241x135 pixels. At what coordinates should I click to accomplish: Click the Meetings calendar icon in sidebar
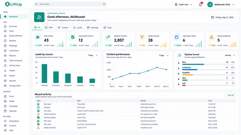(x=5, y=46)
